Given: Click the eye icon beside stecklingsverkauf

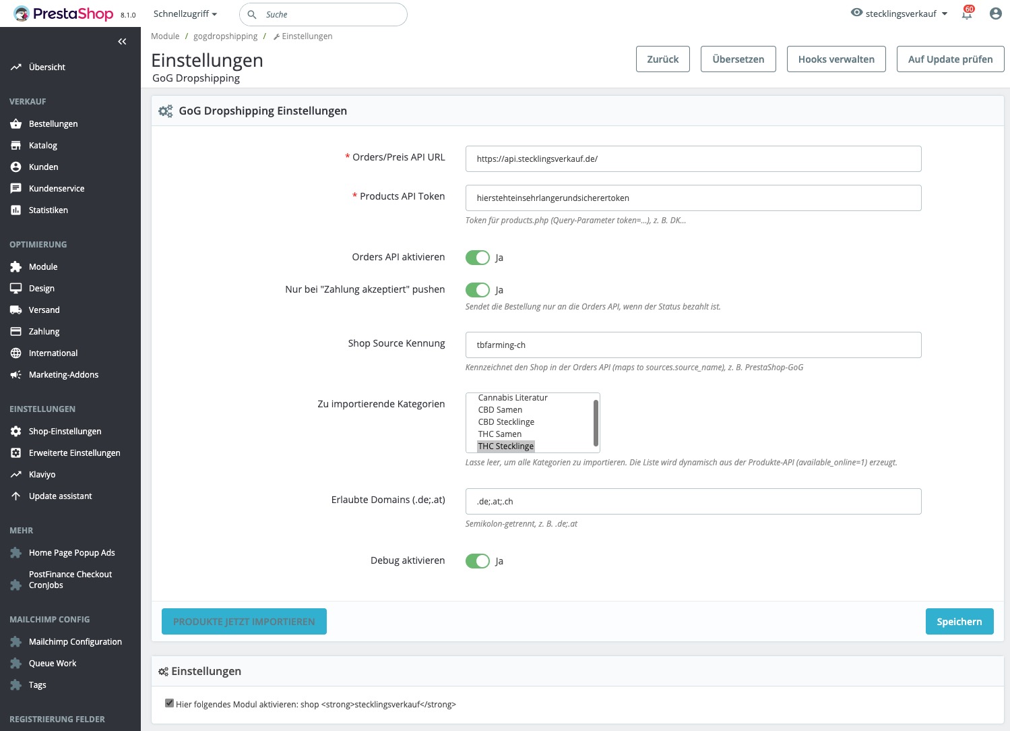Looking at the screenshot, I should [856, 12].
